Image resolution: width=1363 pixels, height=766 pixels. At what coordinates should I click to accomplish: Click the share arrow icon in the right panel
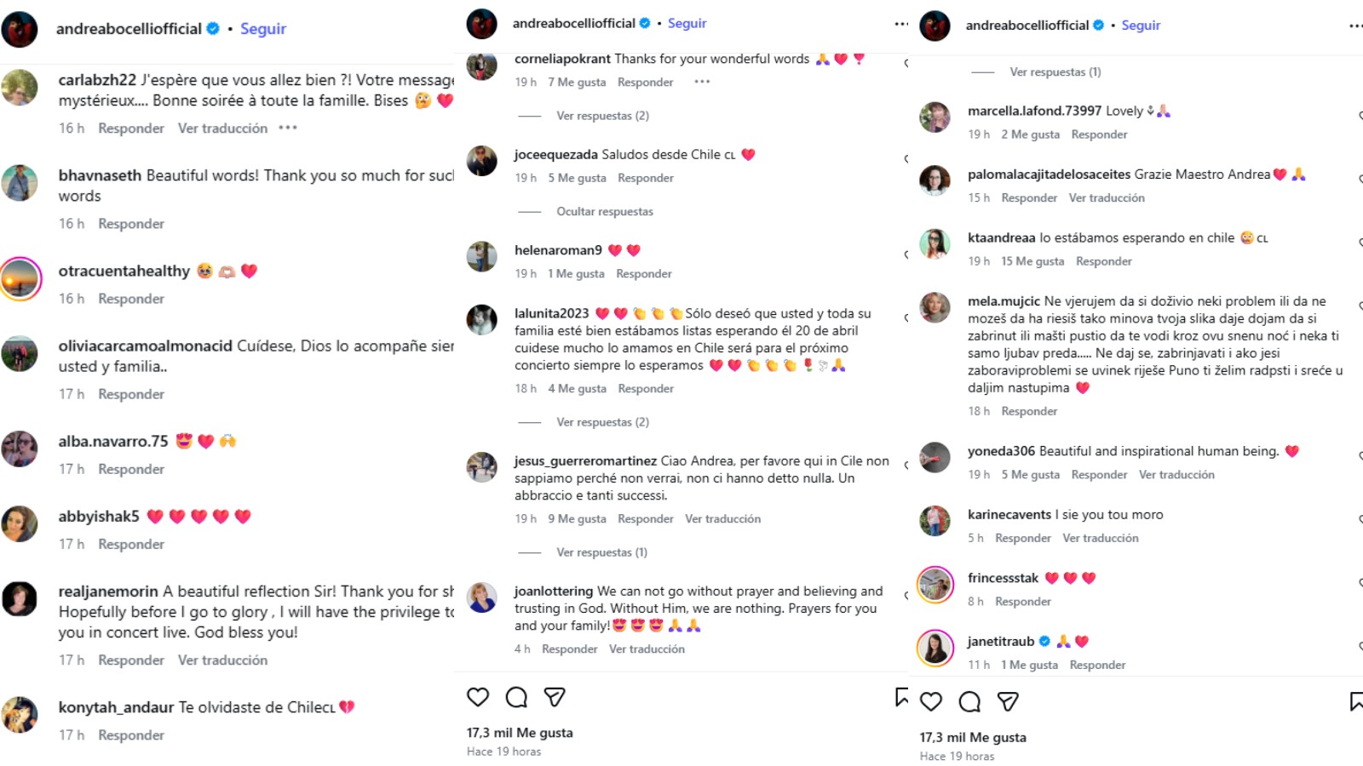tap(1008, 701)
